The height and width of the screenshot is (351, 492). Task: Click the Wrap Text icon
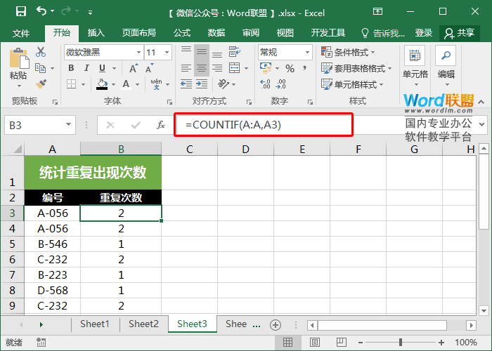(x=234, y=52)
